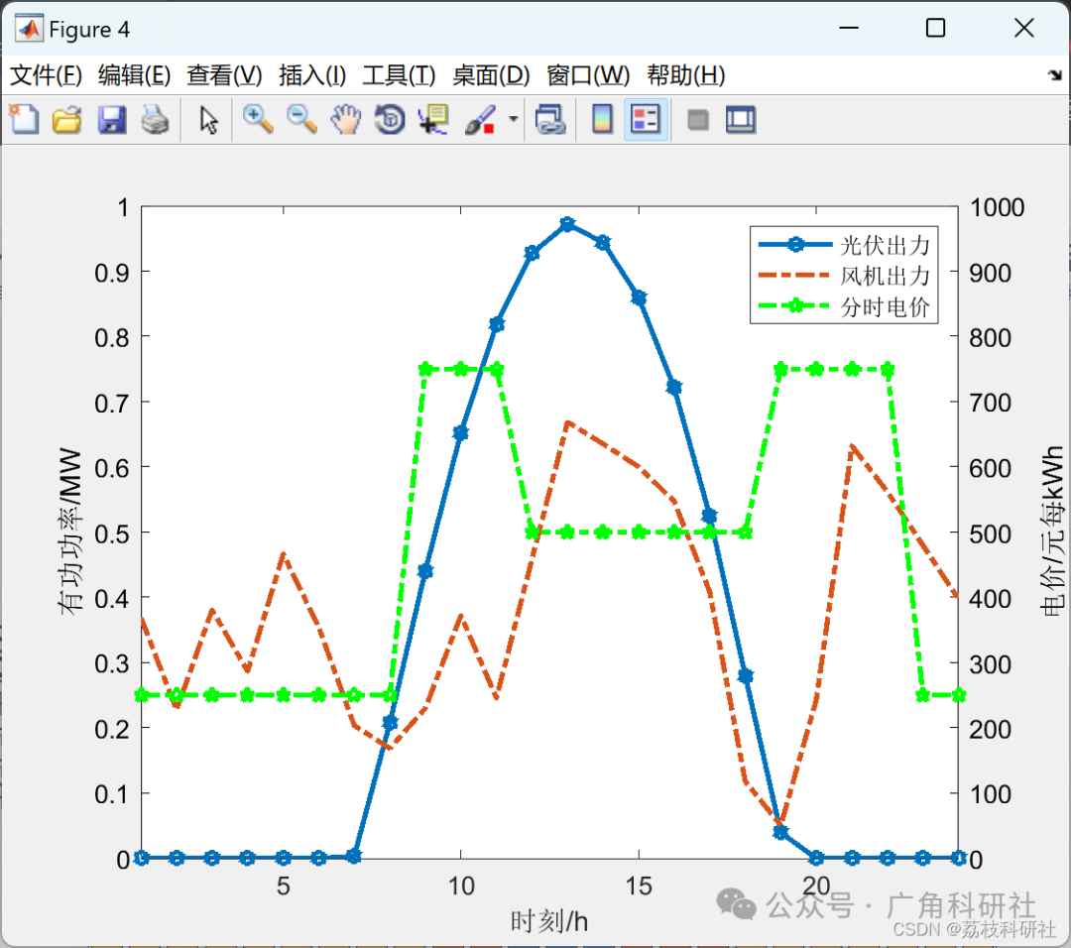This screenshot has height=948, width=1071.
Task: Save figure with the floppy disk icon
Action: pos(111,120)
